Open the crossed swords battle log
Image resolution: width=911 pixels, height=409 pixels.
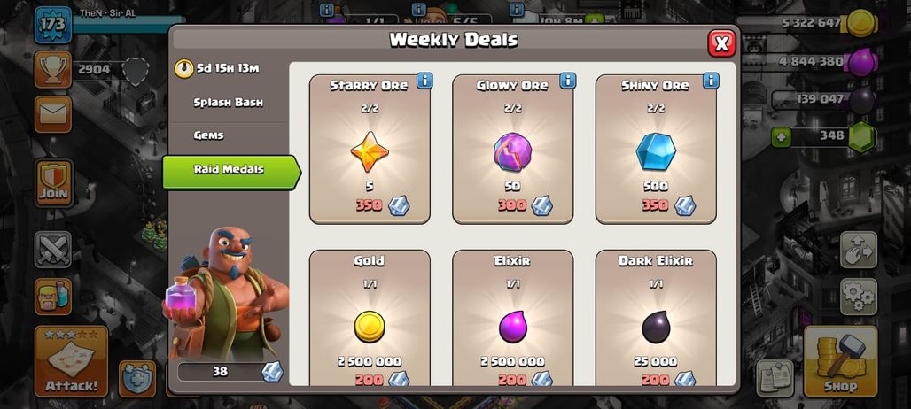[53, 250]
